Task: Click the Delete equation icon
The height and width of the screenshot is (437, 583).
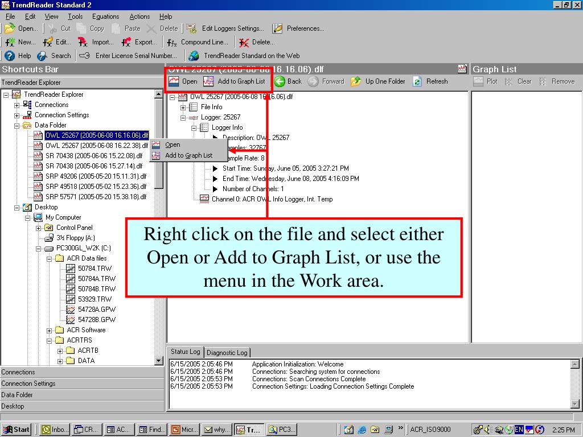Action: (x=244, y=42)
